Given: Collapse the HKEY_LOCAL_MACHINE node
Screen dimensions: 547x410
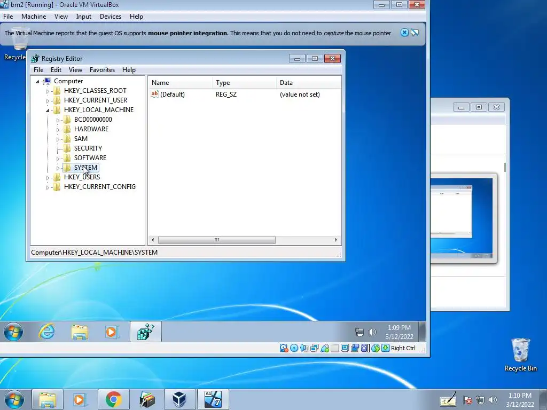Looking at the screenshot, I should pyautogui.click(x=48, y=111).
